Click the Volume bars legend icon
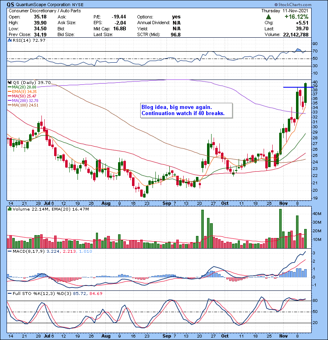328x340 pixels. [x=9, y=209]
